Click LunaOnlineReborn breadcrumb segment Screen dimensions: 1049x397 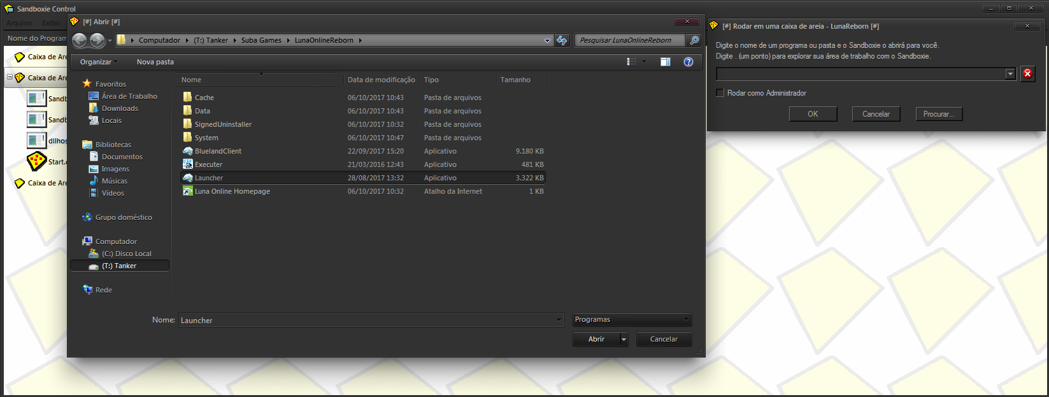pos(324,40)
